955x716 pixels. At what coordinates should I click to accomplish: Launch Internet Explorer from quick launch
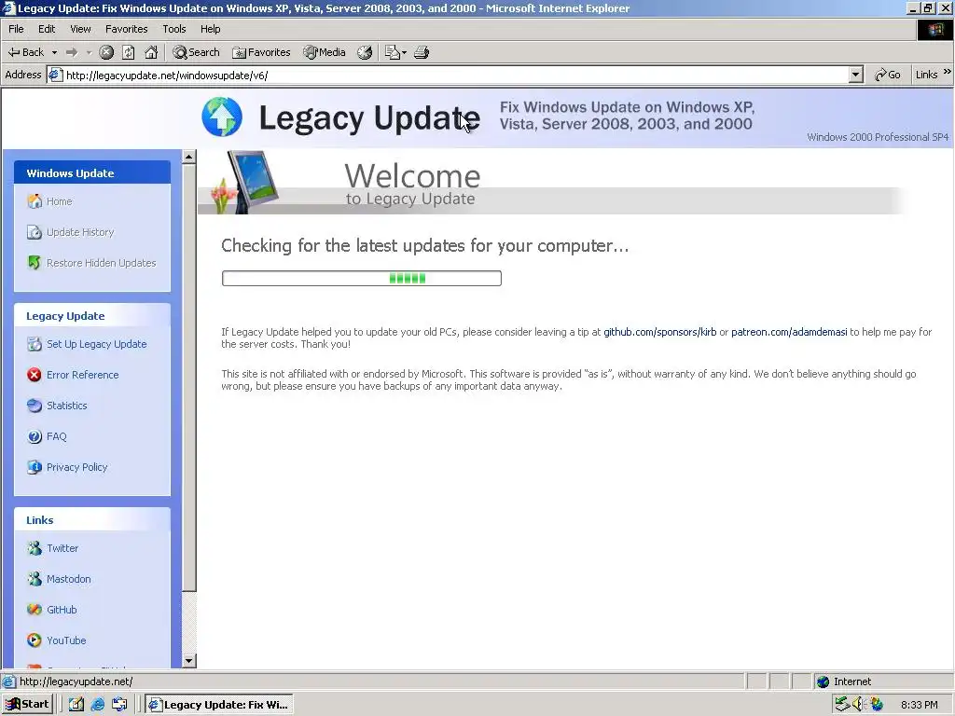[97, 705]
